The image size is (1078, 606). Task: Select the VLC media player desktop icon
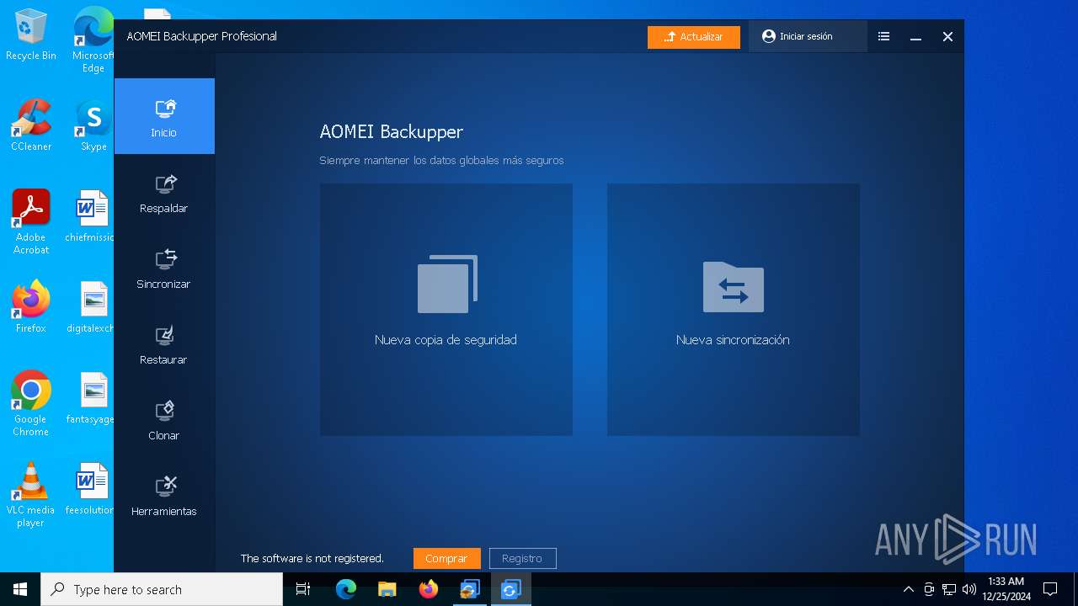coord(31,495)
